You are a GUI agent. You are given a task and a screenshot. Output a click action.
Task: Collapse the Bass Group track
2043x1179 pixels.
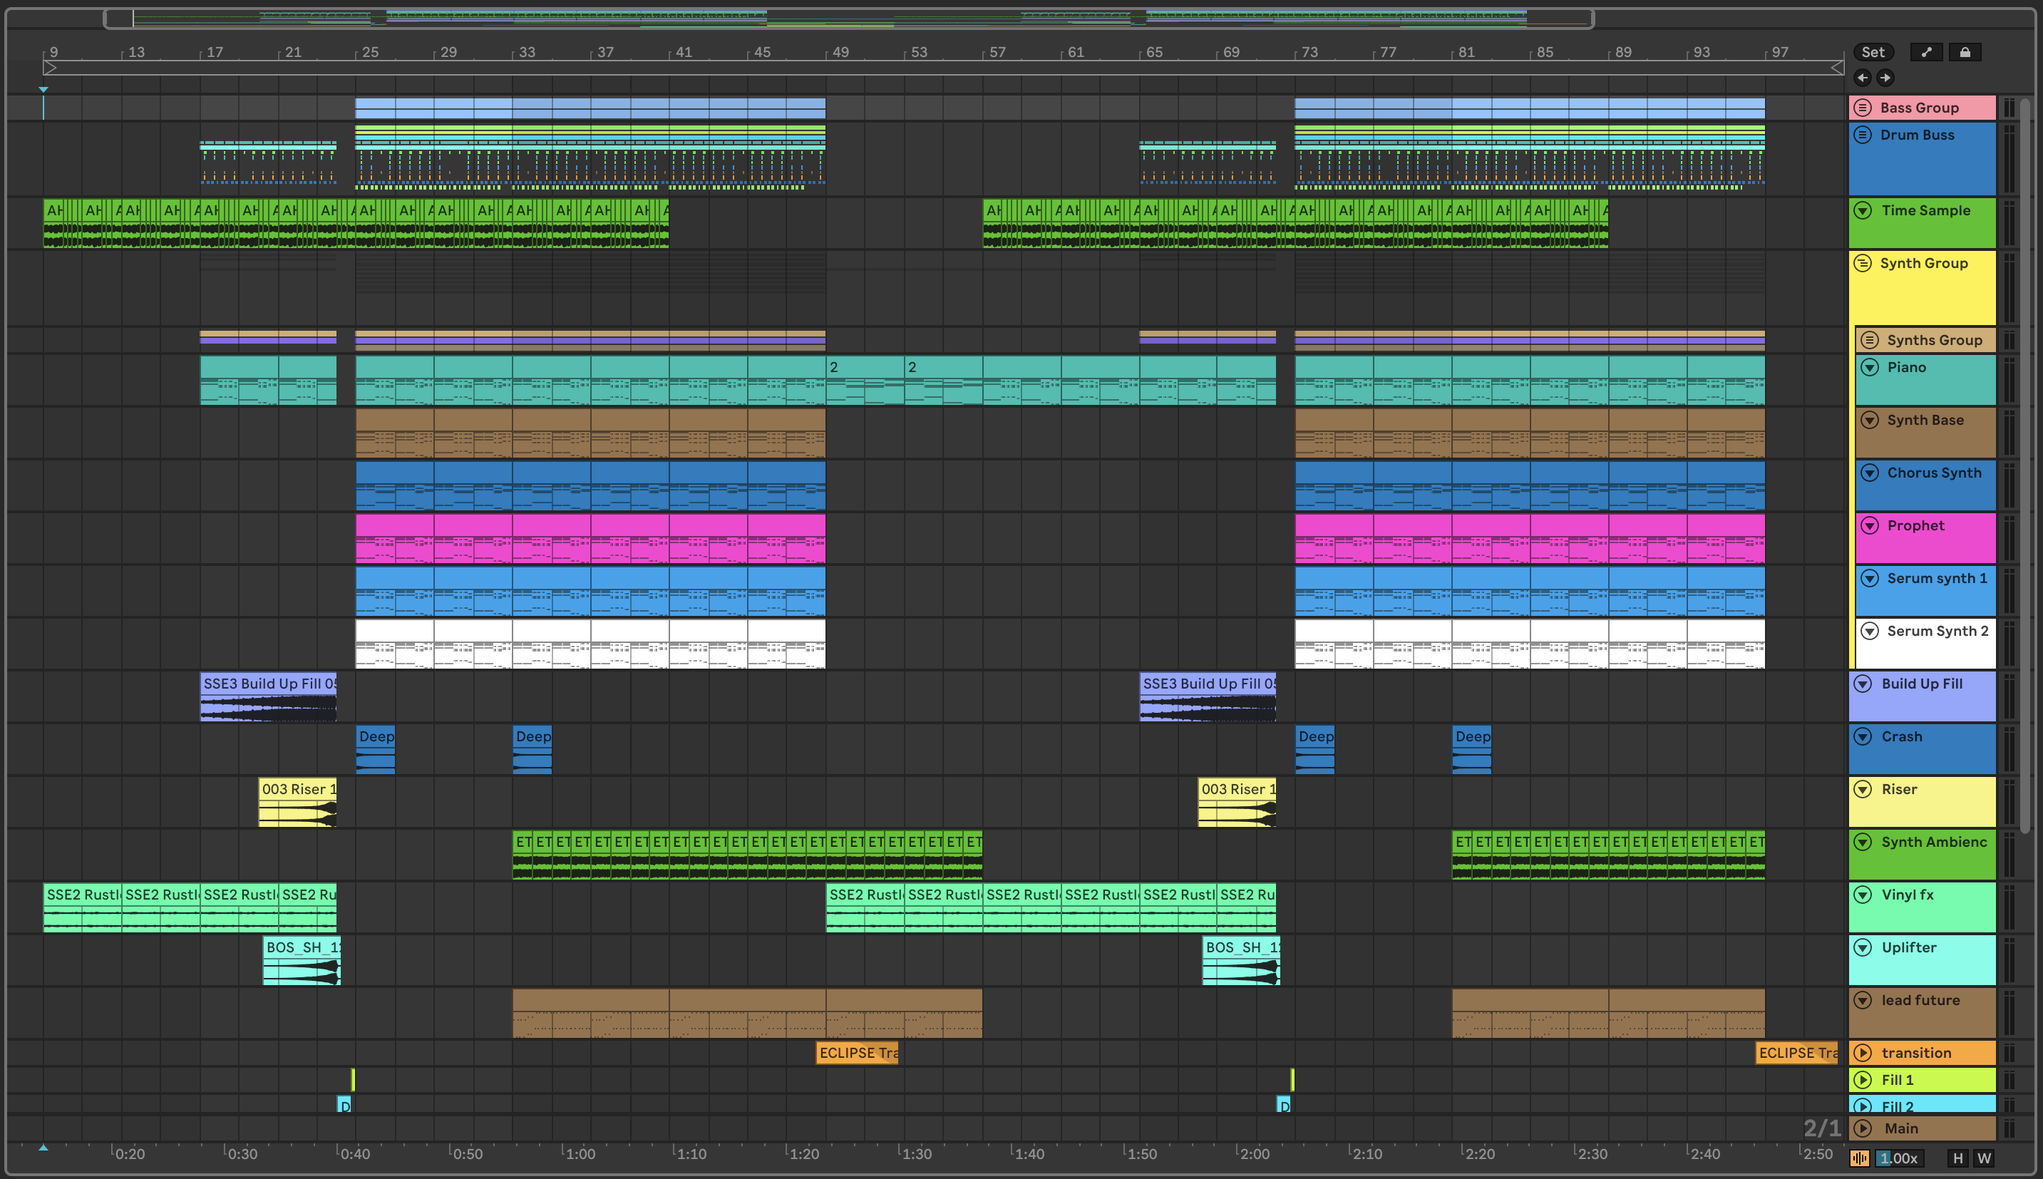pyautogui.click(x=1863, y=108)
